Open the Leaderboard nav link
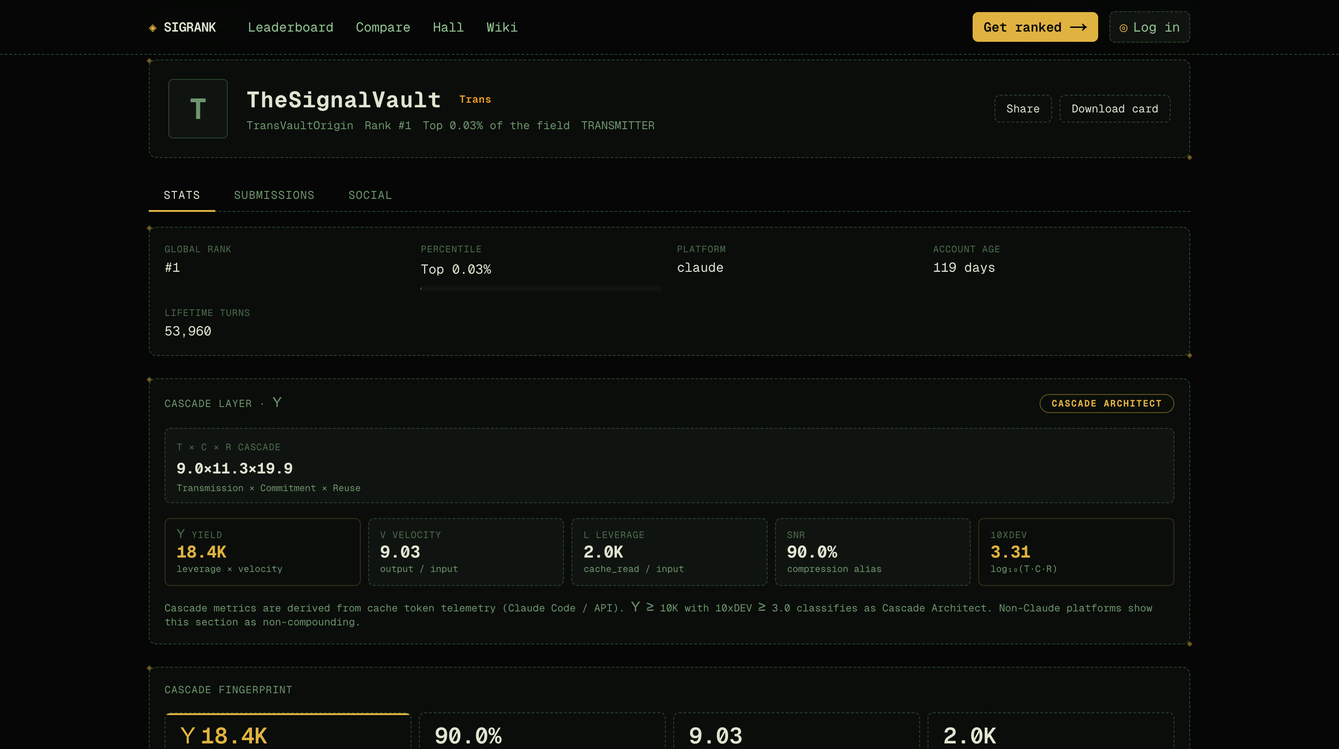1339x749 pixels. point(290,27)
